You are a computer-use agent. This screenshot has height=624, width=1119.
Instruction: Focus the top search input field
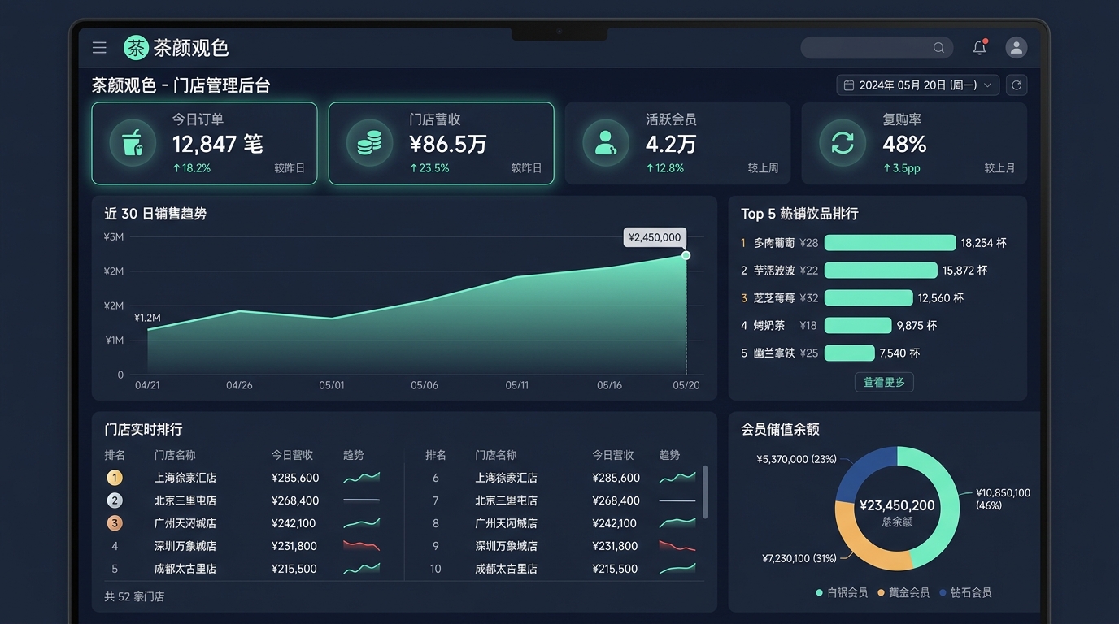point(877,48)
